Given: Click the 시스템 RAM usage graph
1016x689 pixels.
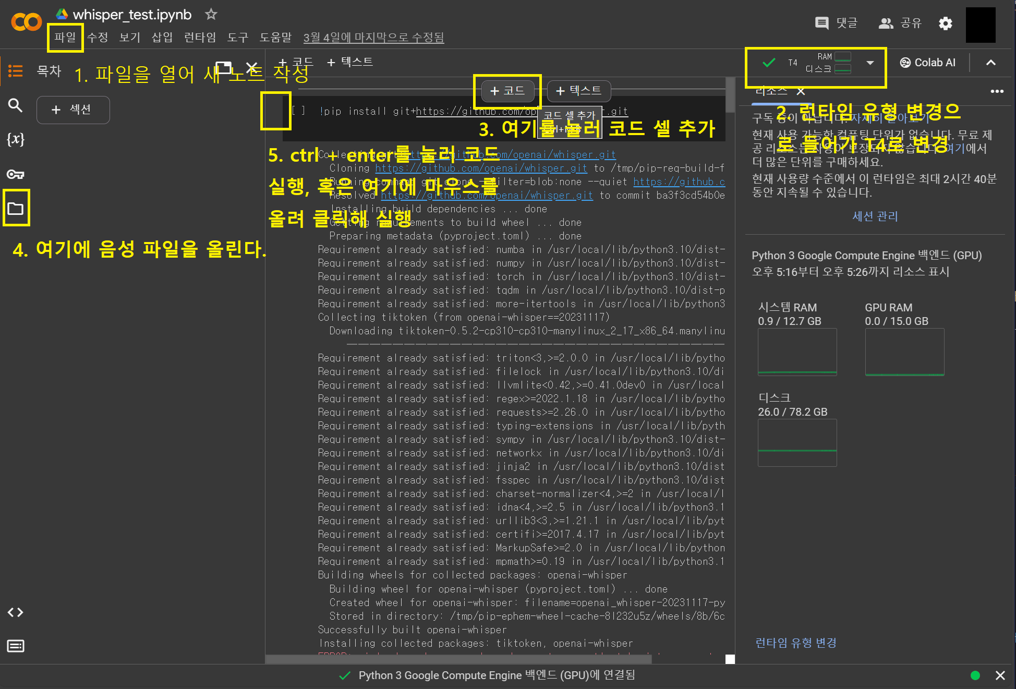Looking at the screenshot, I should click(x=797, y=352).
